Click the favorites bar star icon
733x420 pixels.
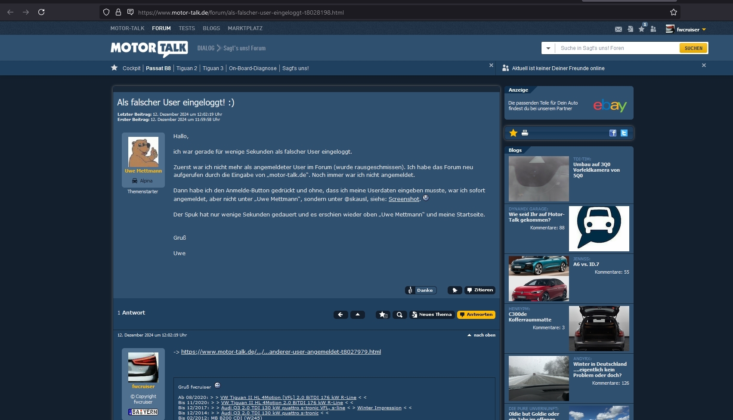(x=114, y=68)
